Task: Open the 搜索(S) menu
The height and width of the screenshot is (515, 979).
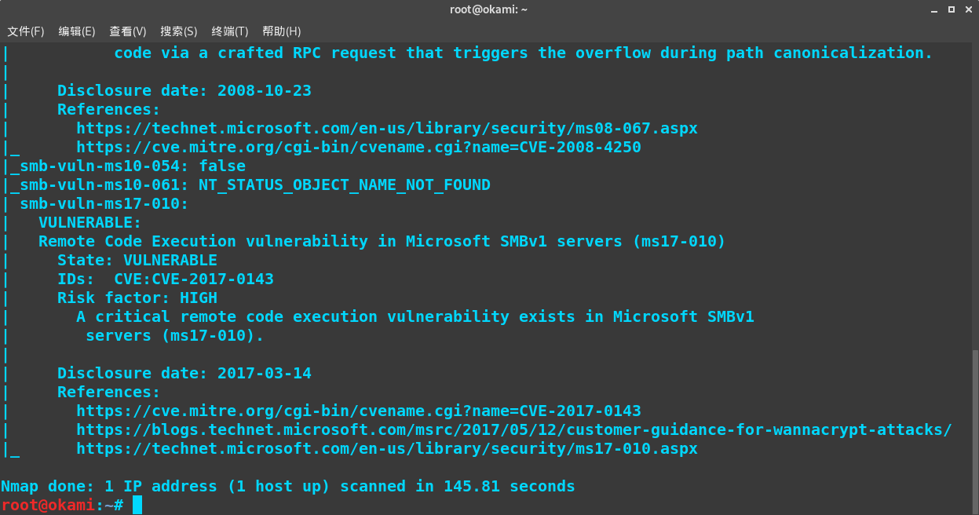Action: tap(178, 31)
